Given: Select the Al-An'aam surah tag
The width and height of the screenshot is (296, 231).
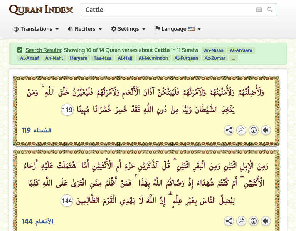Looking at the screenshot, I should [241, 50].
